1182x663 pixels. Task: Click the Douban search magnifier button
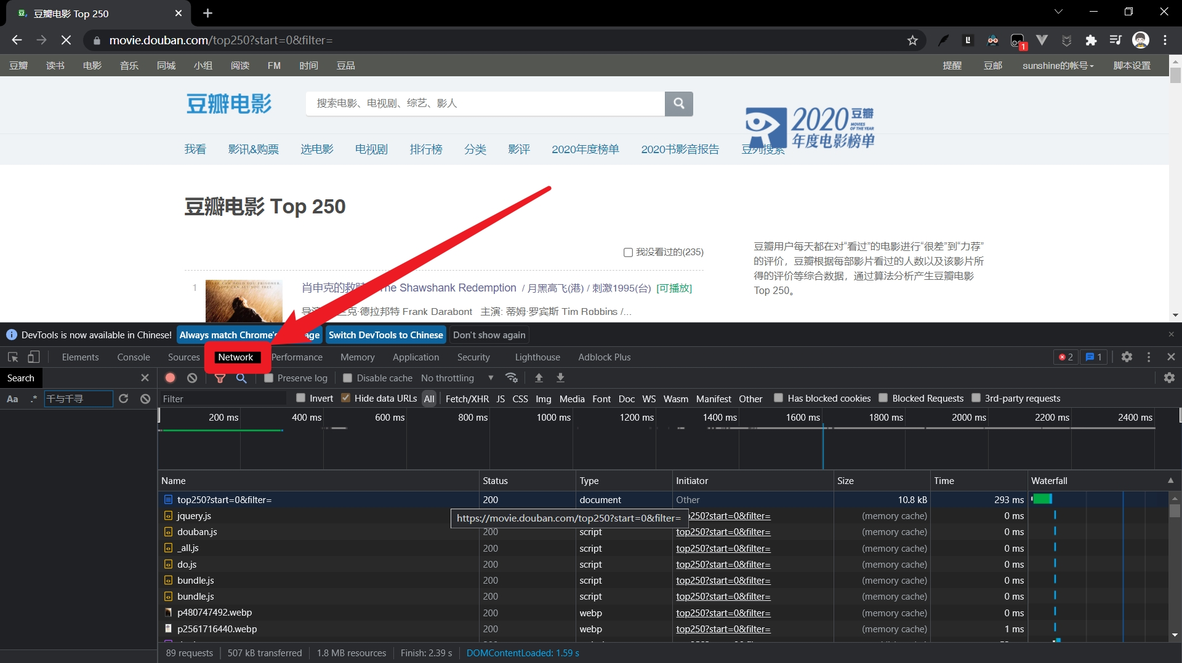678,103
